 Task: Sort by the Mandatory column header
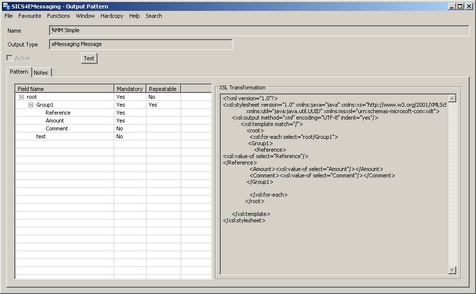(x=130, y=89)
